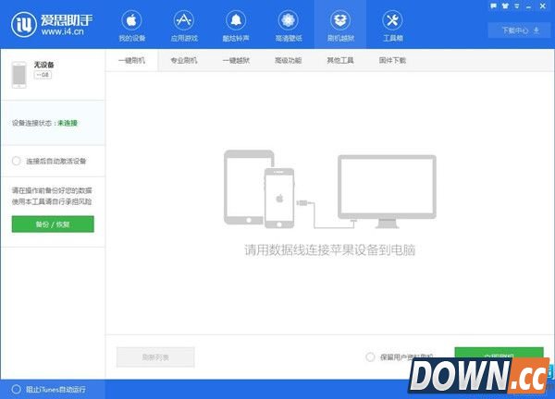Click the iPad illustration in center
This screenshot has width=555, height=399.
[x=247, y=187]
